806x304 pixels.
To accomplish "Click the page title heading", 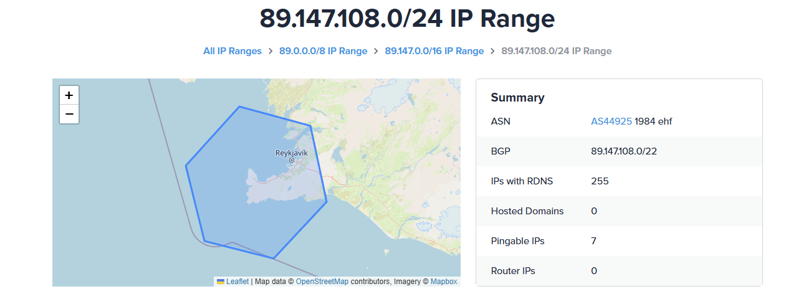I will [407, 19].
